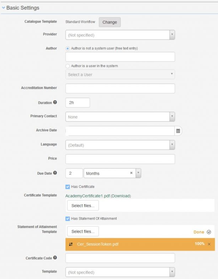Viewport: 218px width, 279px height.
Task: Select Author is a user in system
Action: coord(68,66)
